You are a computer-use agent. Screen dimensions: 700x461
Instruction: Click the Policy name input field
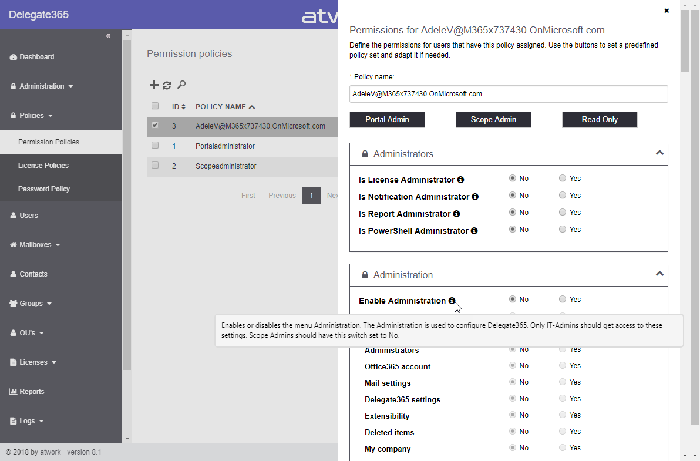[509, 94]
